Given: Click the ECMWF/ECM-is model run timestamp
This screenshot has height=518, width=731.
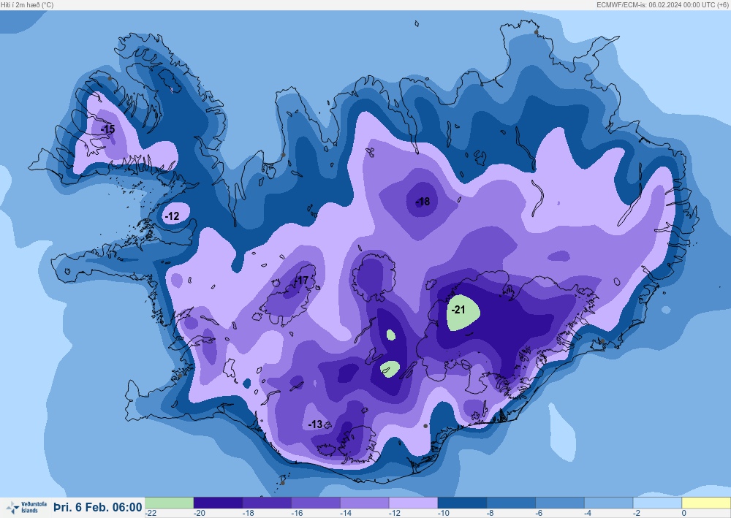Looking at the screenshot, I should pos(662,5).
